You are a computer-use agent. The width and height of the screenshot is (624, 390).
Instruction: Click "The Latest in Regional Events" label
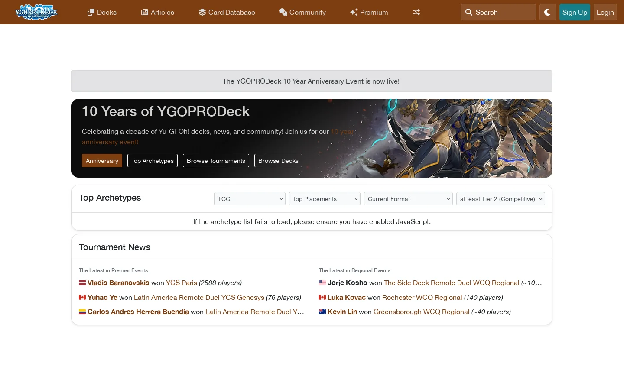click(x=355, y=270)
